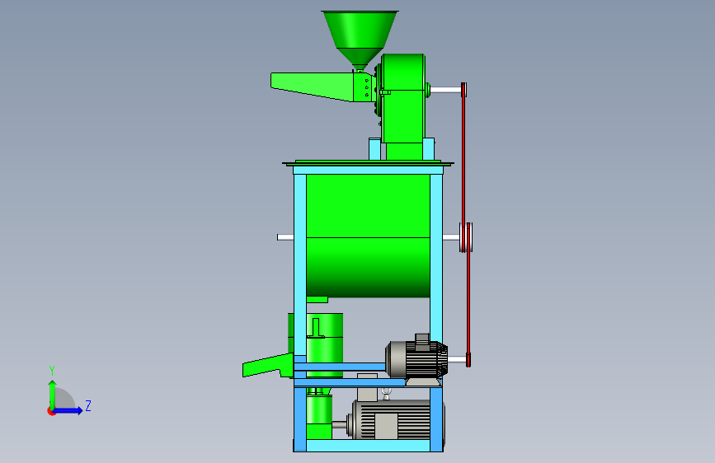Click the Y axis label on triad

[x=52, y=371]
